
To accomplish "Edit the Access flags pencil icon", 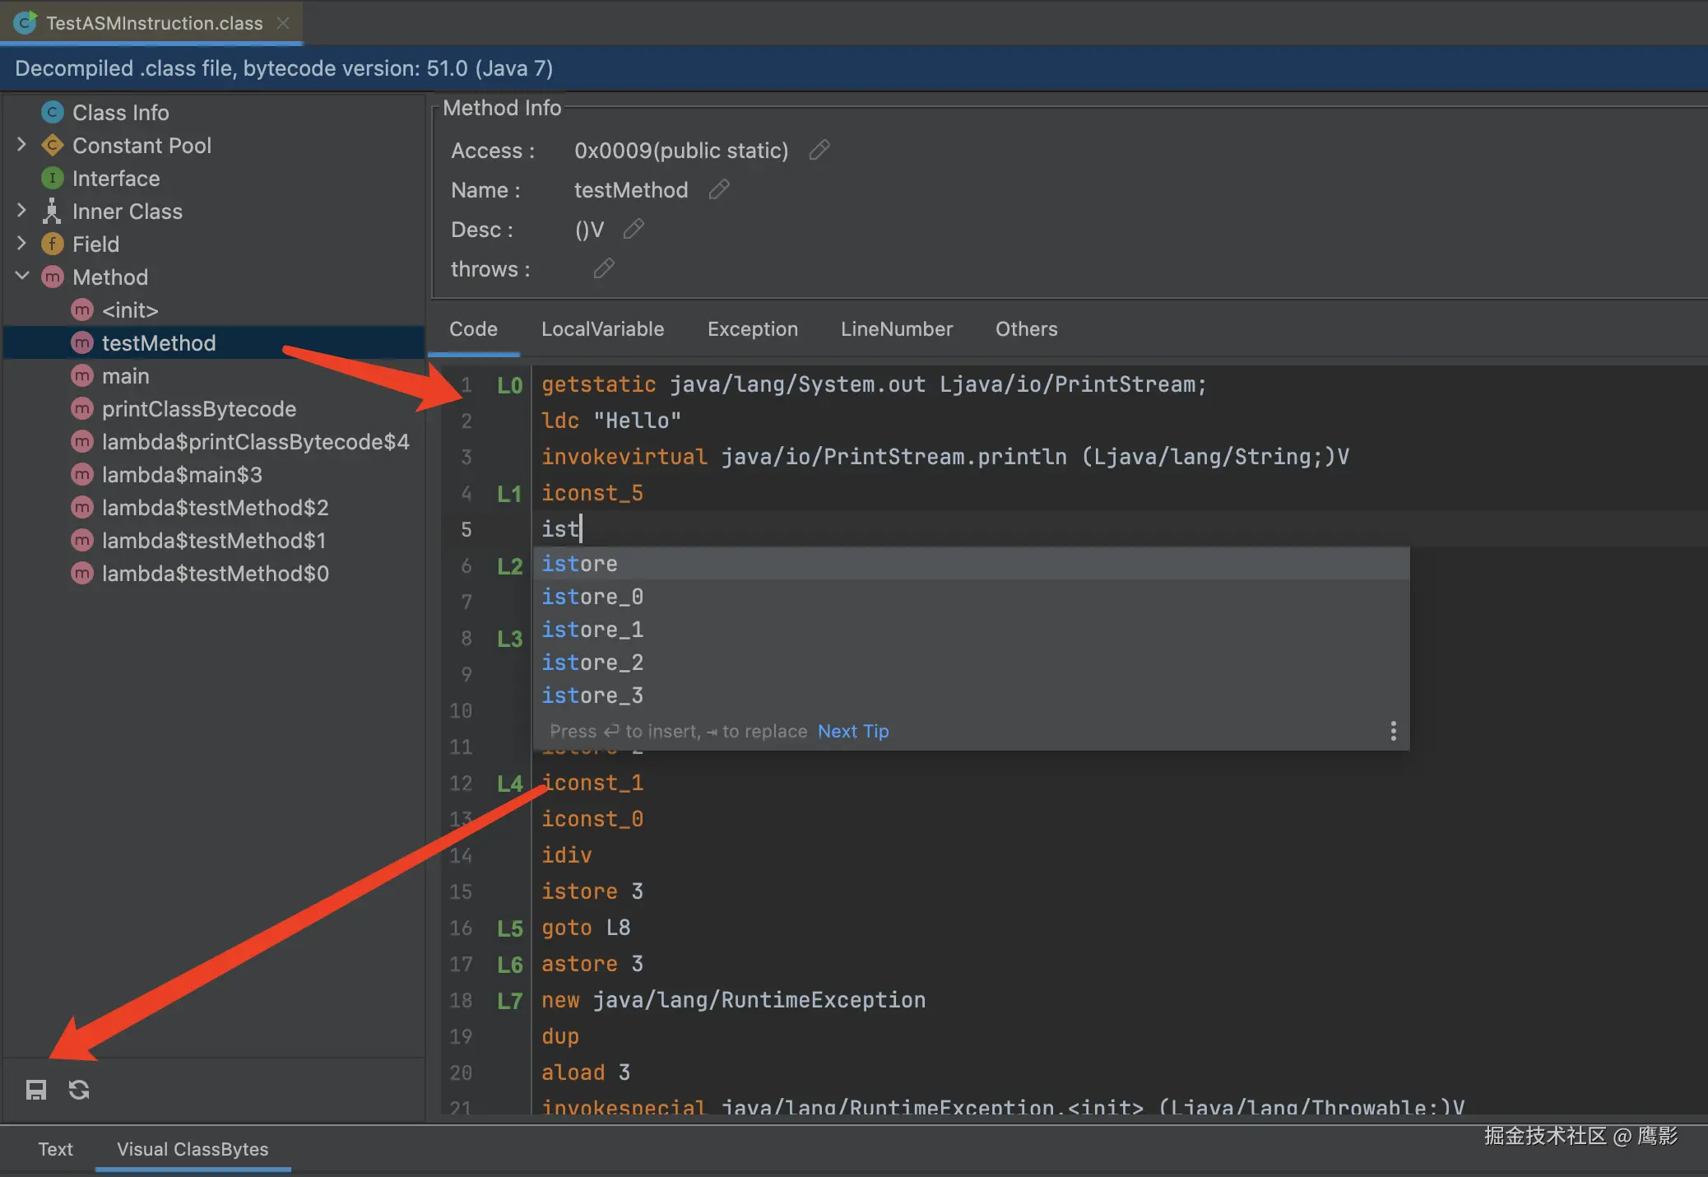I will [819, 151].
